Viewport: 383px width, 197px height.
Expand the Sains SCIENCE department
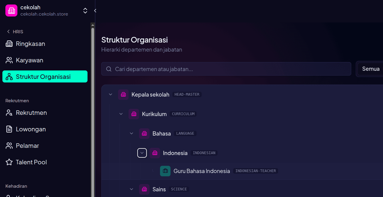coord(131,189)
